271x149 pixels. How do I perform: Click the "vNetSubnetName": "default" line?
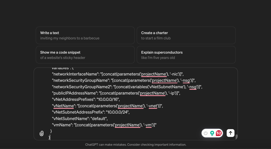pos(80,119)
